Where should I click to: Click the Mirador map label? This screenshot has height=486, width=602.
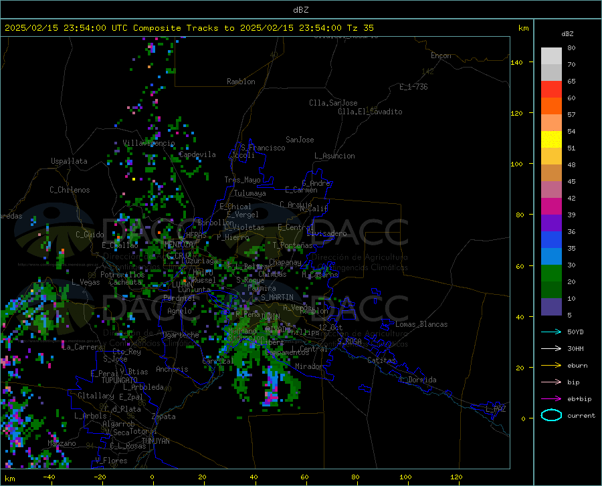pyautogui.click(x=308, y=366)
